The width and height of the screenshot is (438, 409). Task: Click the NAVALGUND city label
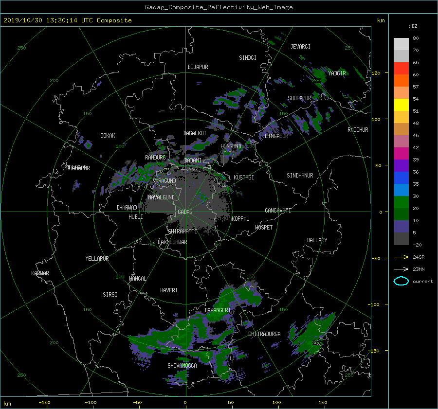161,197
